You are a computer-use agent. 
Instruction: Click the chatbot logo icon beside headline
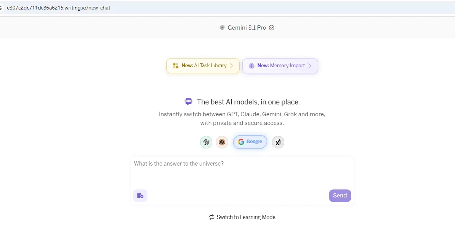188,102
